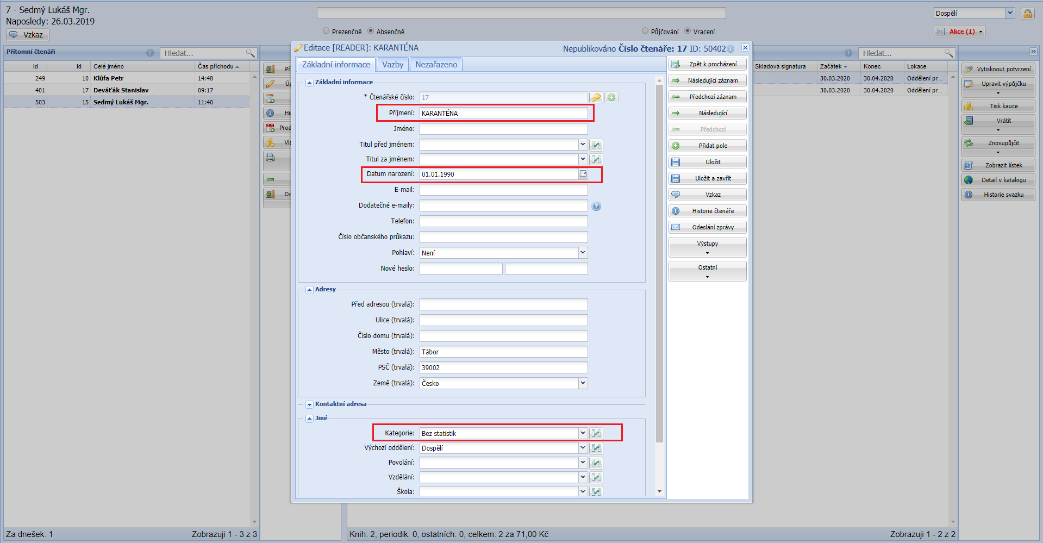
Task: Click Tisk kauce coins button
Action: click(998, 106)
